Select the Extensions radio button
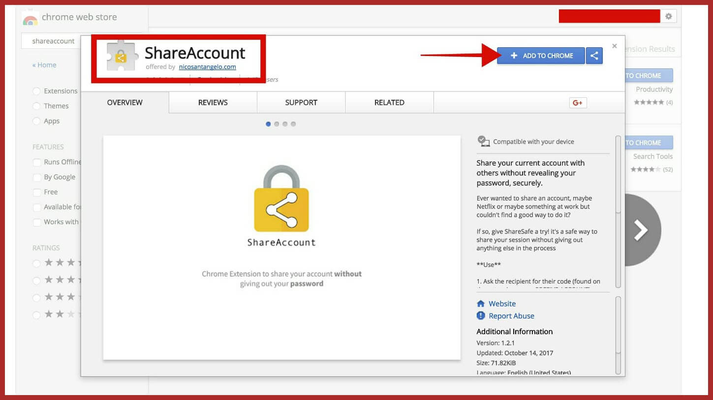 point(36,91)
